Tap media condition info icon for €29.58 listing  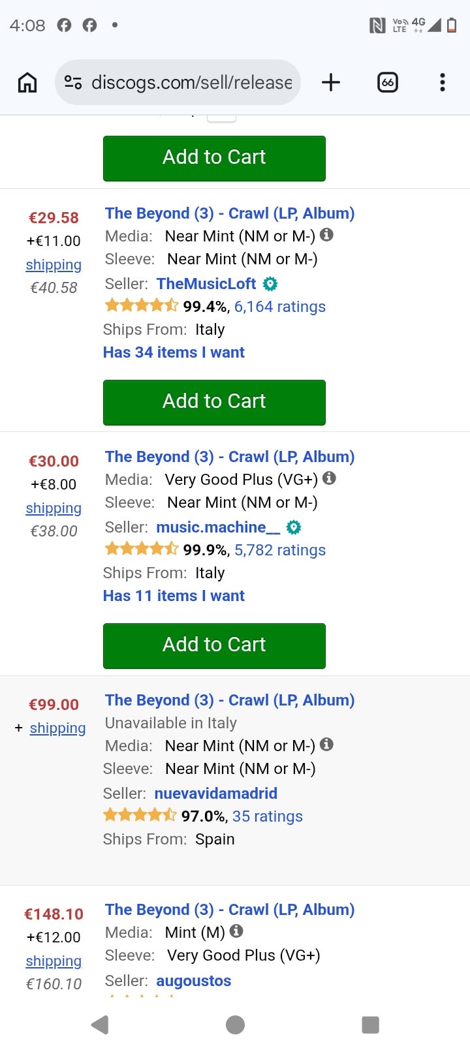pyautogui.click(x=327, y=235)
